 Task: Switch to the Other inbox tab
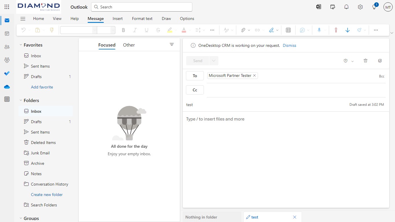pos(129,45)
